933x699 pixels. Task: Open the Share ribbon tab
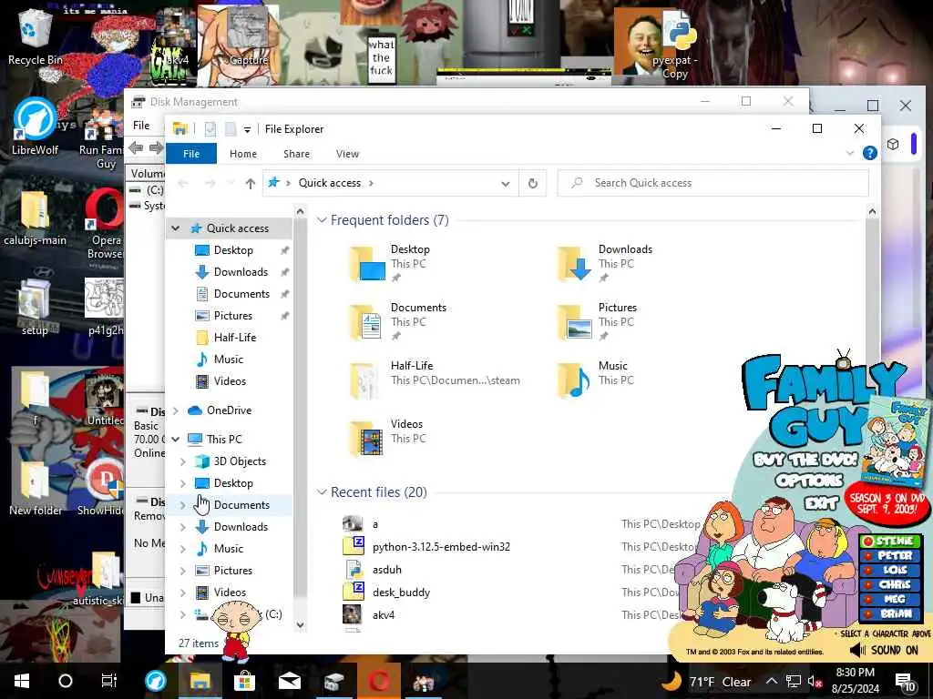point(296,154)
